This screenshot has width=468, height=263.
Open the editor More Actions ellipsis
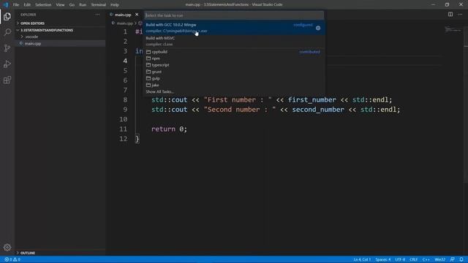click(x=460, y=15)
